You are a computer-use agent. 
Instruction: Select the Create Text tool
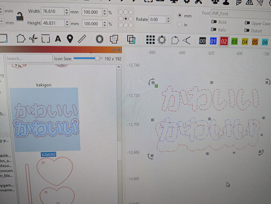click(58, 39)
